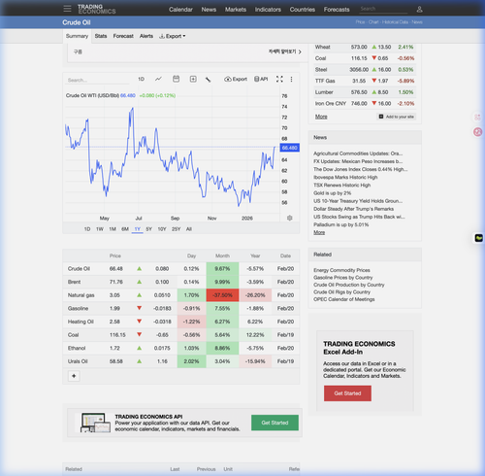Select the 1M time range

[113, 229]
